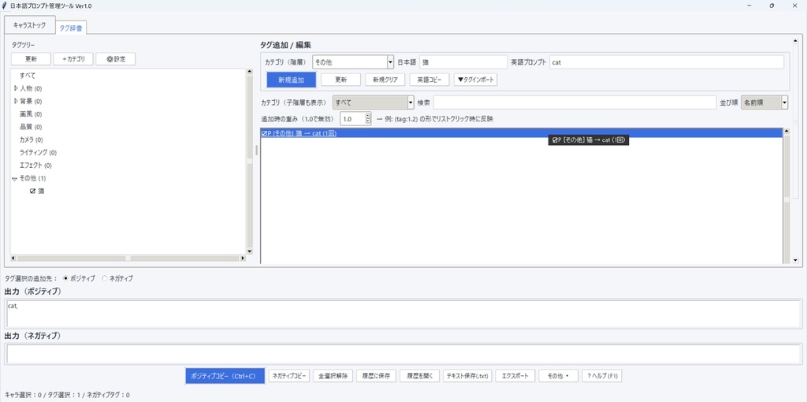Minimize the 日本語プロンプト管理ツール window

pyautogui.click(x=749, y=6)
